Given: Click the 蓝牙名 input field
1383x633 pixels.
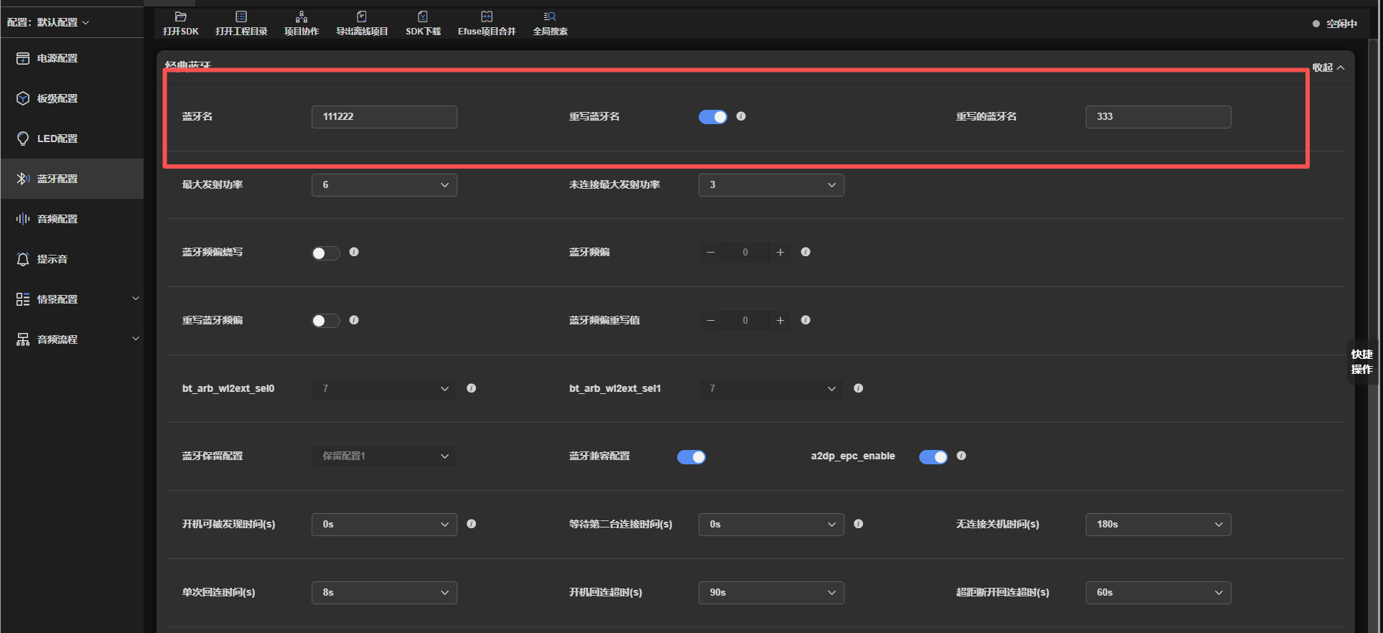Looking at the screenshot, I should coord(384,117).
